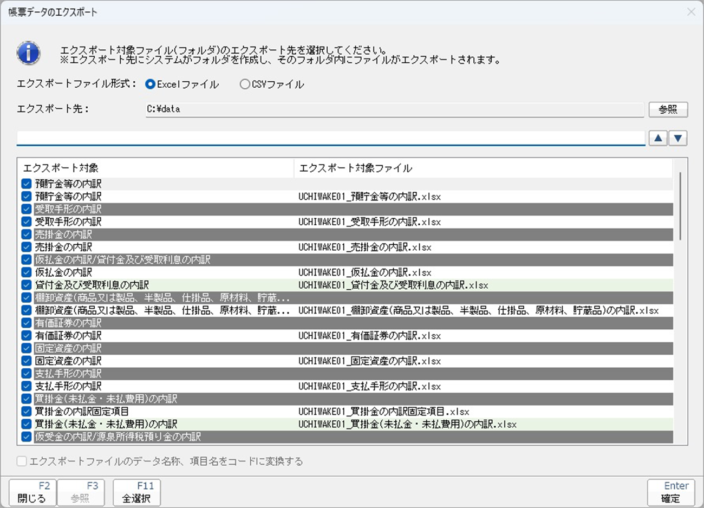Uncheck the 仮払金の内訳 file row checkbox
The image size is (704, 508).
(x=27, y=272)
